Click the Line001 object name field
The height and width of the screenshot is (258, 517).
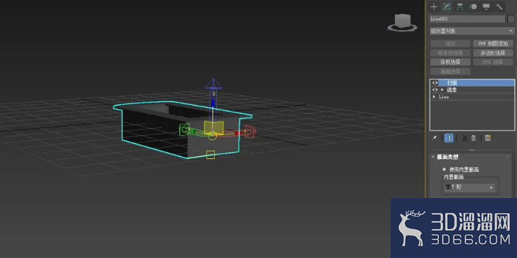pos(467,19)
